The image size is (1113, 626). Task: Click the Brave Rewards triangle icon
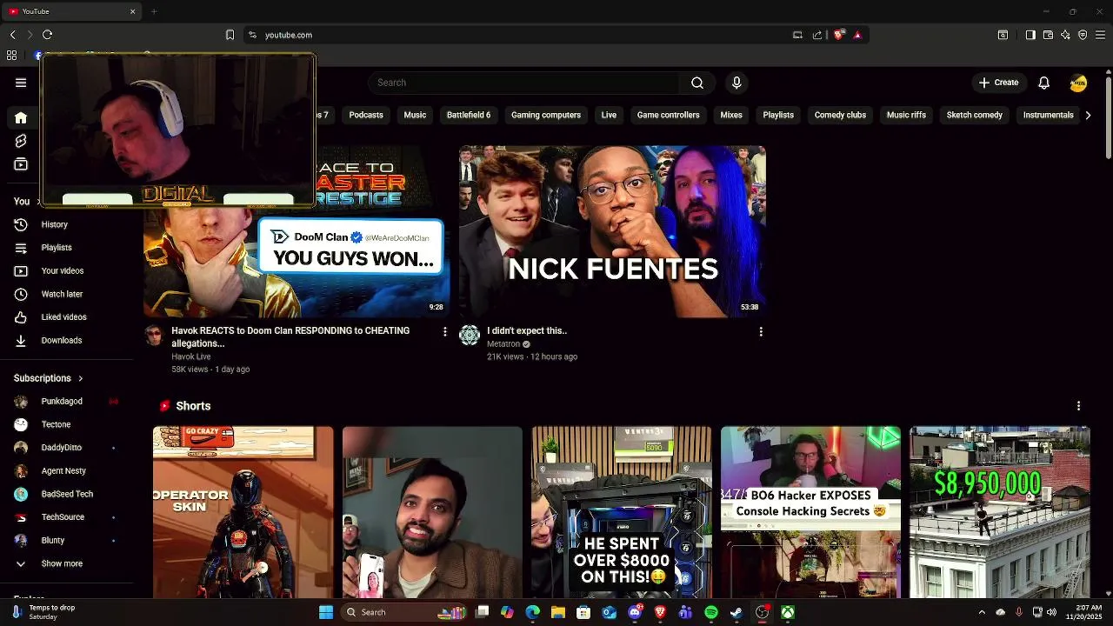857,35
